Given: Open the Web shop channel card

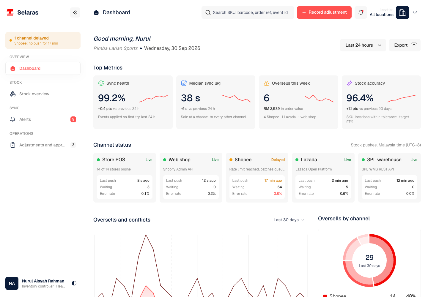Looking at the screenshot, I should 191,178.
